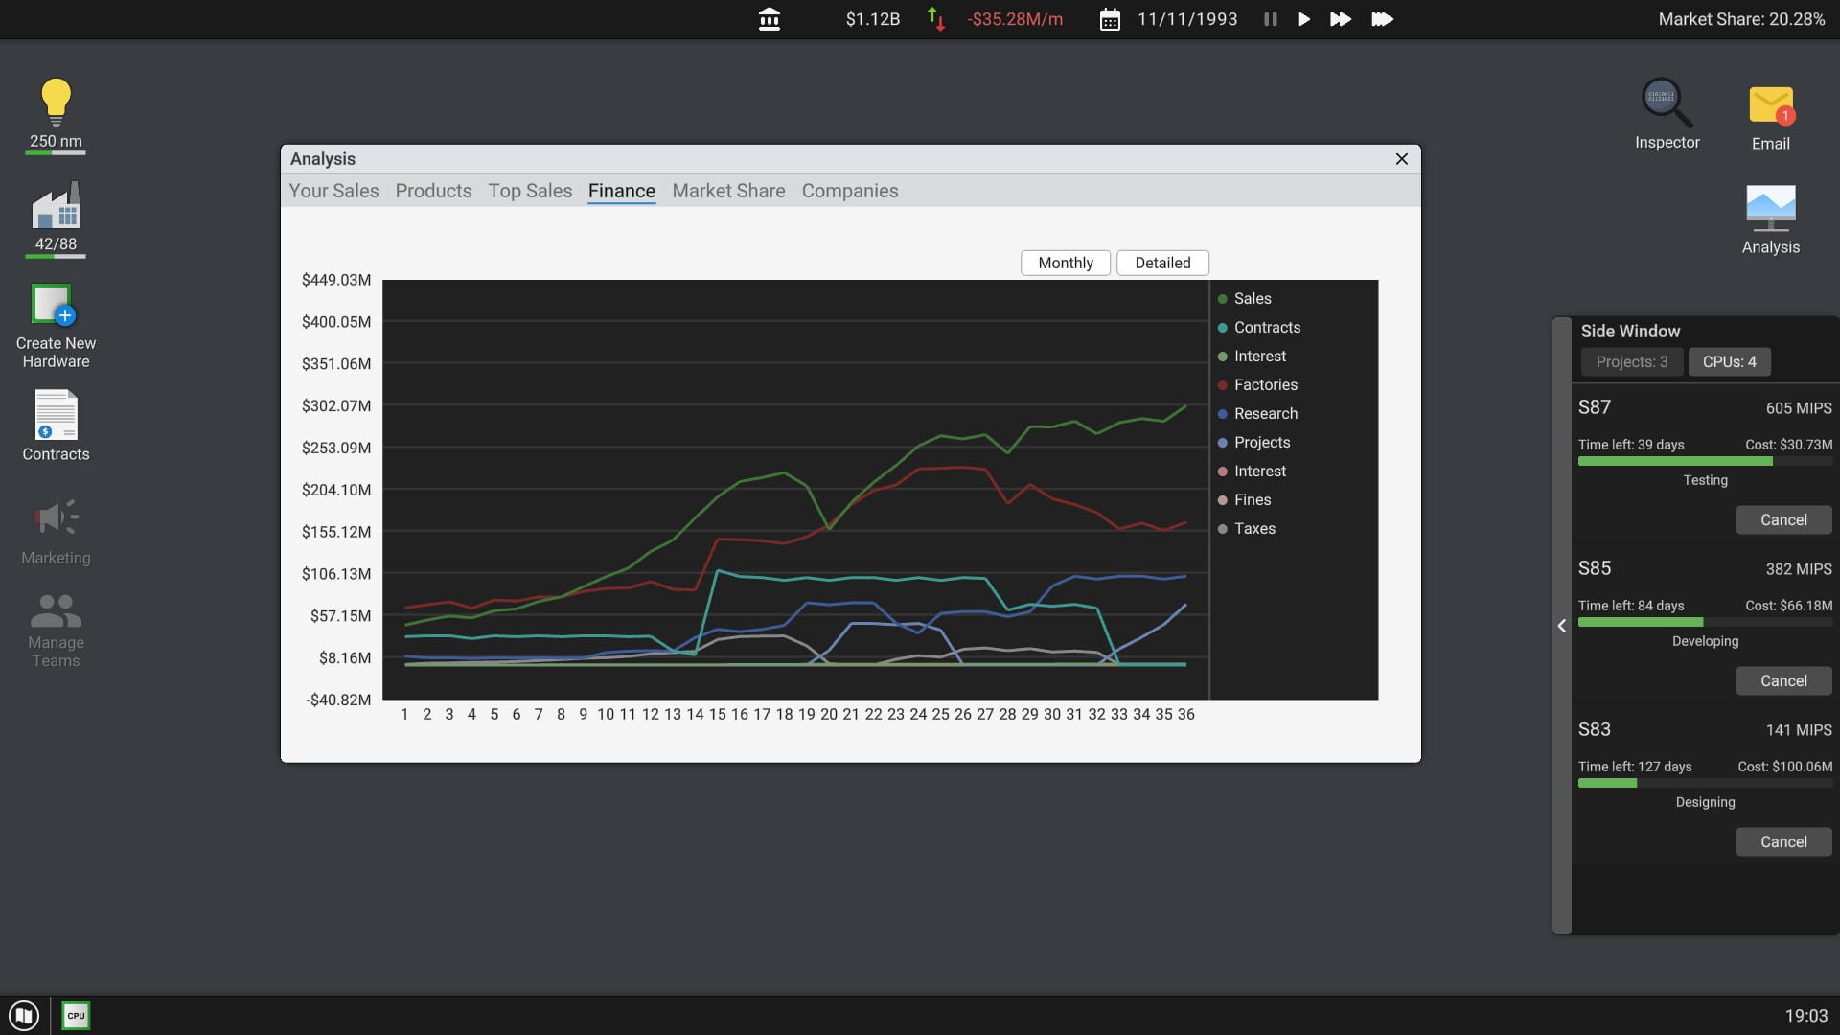Click Create New Hardware icon
Screen dimensions: 1840x1035
54,307
